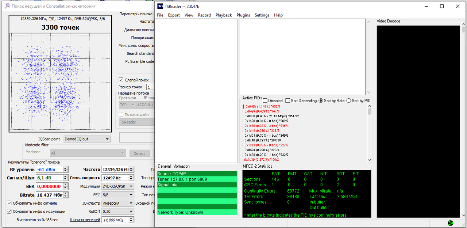This screenshot has height=228, width=467.
Task: Click the Active PIDs scroll down arrow
Action: pyautogui.click(x=369, y=160)
